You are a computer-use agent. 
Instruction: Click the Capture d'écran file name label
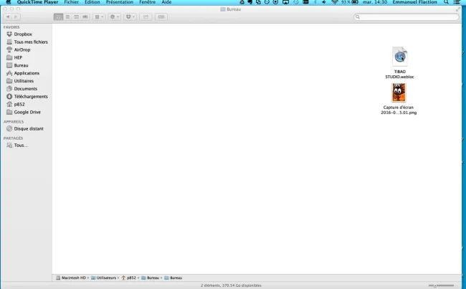pyautogui.click(x=399, y=110)
